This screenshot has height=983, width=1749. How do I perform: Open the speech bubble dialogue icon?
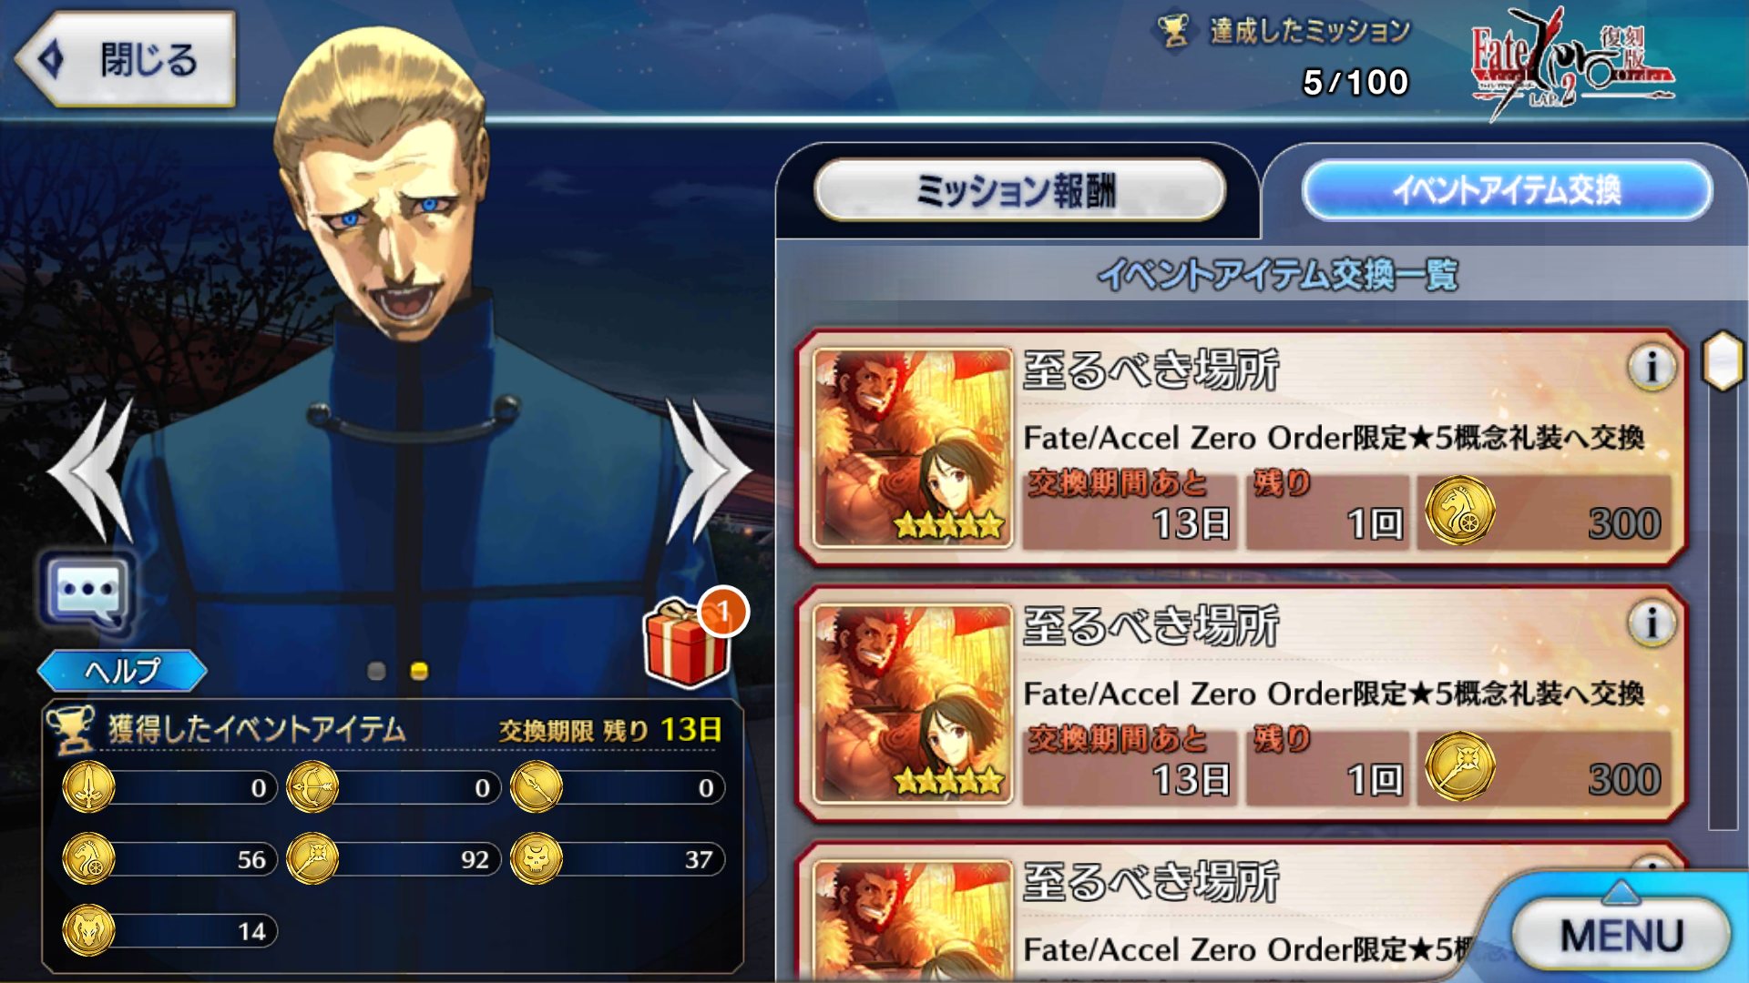87,592
